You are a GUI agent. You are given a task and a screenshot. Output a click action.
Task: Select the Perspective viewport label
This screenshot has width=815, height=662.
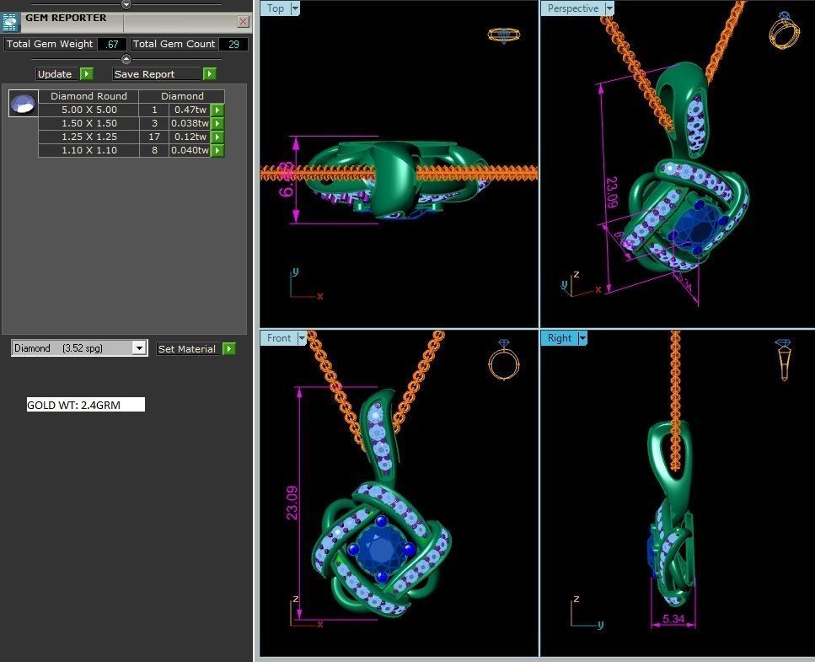point(573,8)
